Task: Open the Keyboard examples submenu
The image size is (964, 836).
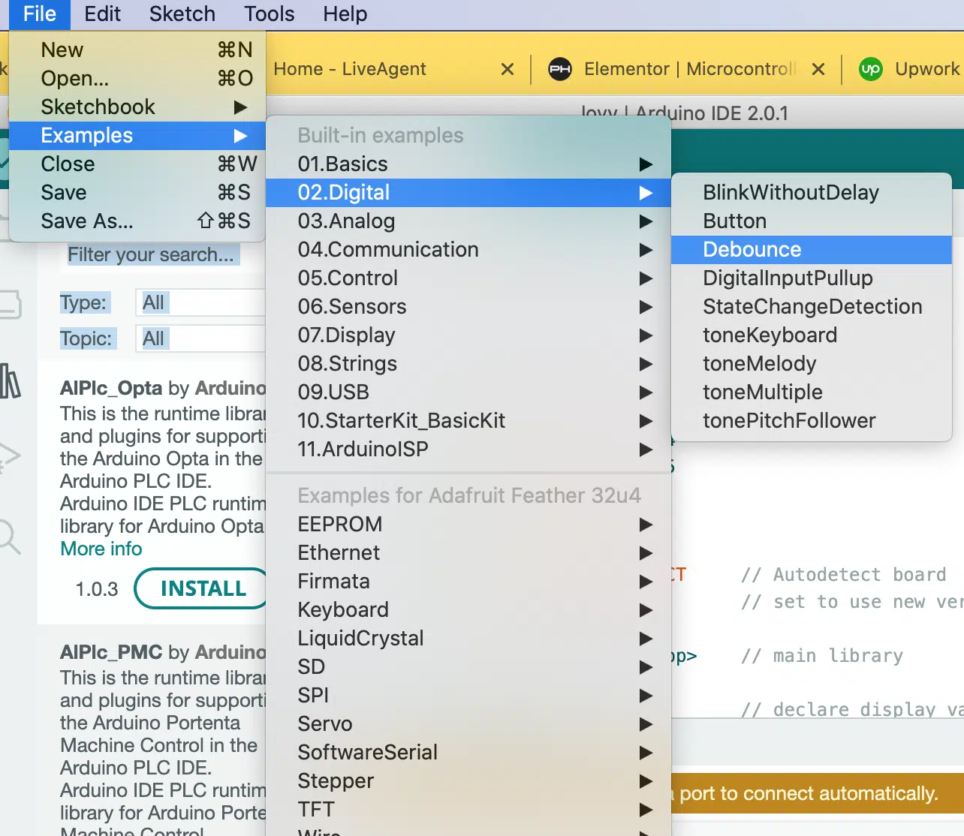Action: click(468, 610)
